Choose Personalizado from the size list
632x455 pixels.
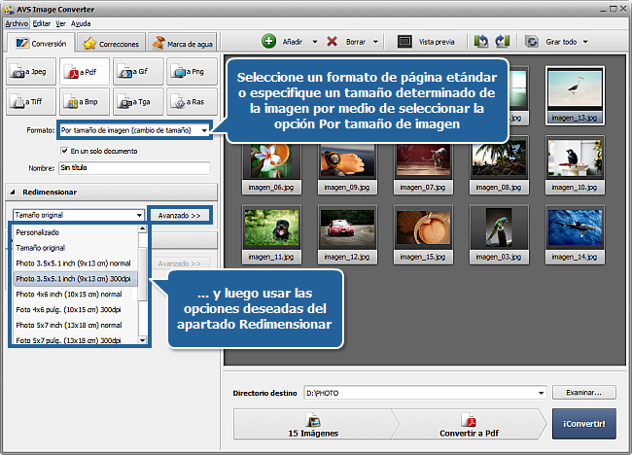pos(76,232)
